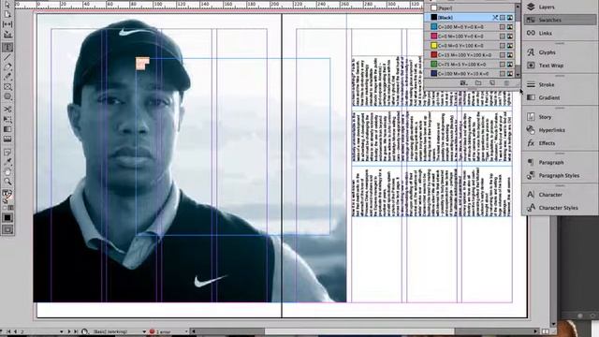Click the New Swatch icon
This screenshot has width=599, height=337.
pos(492,83)
